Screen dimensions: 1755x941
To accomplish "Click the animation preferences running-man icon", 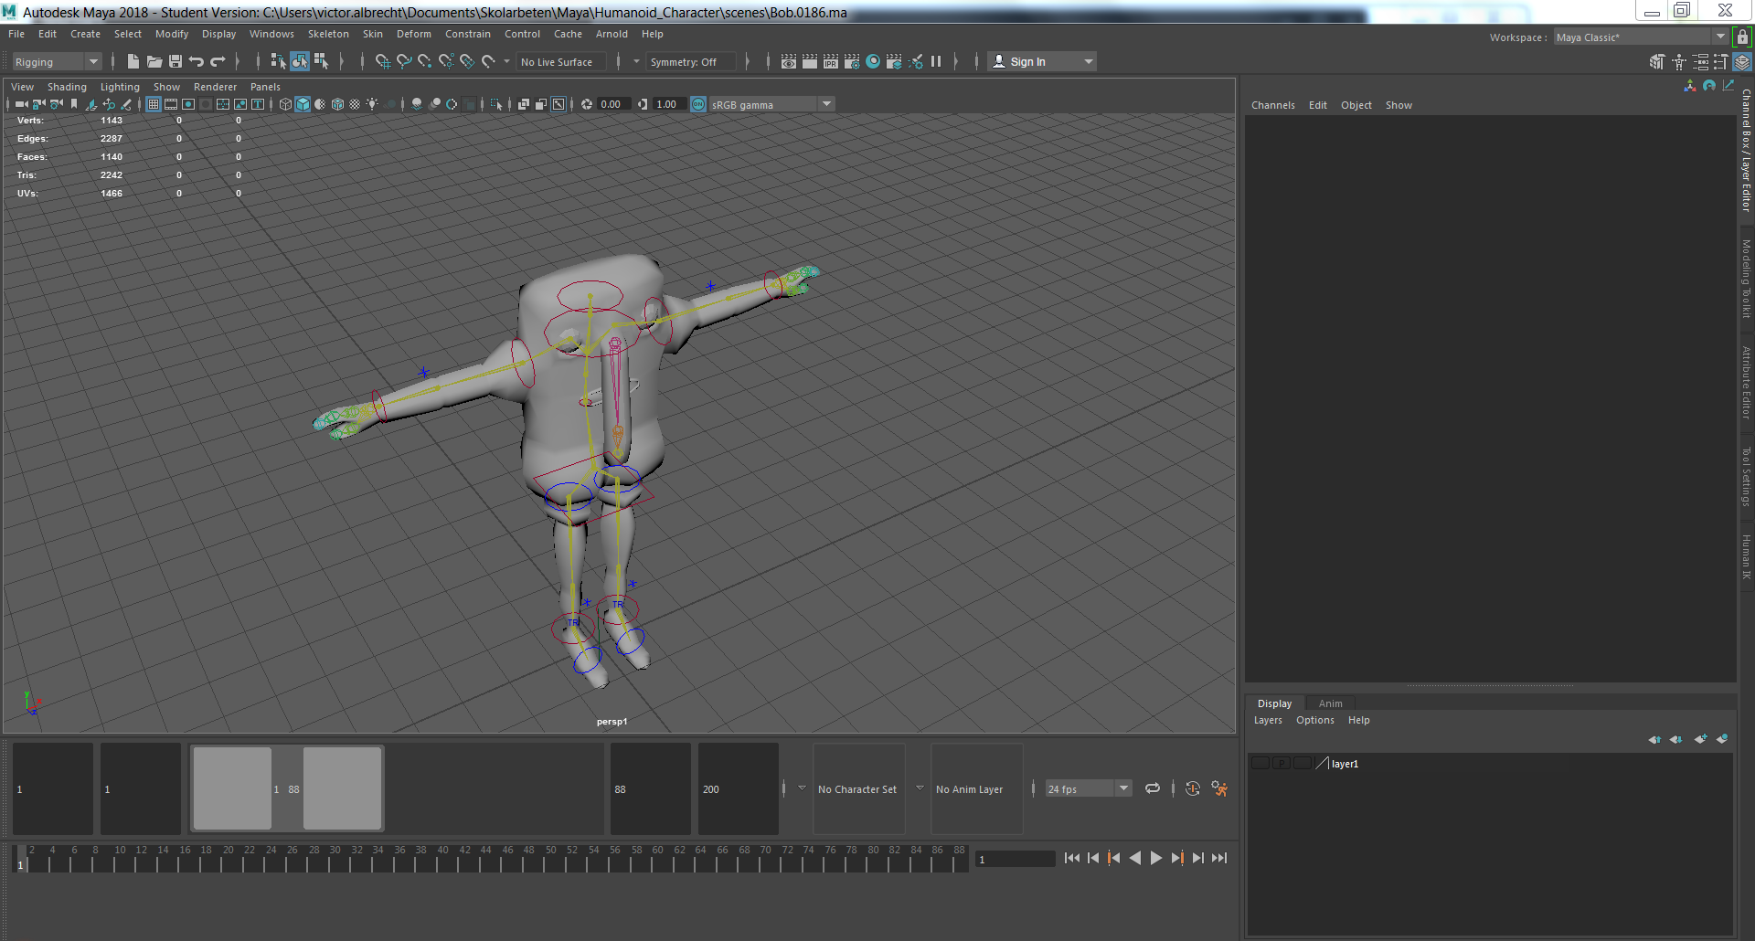I will coord(1219,788).
